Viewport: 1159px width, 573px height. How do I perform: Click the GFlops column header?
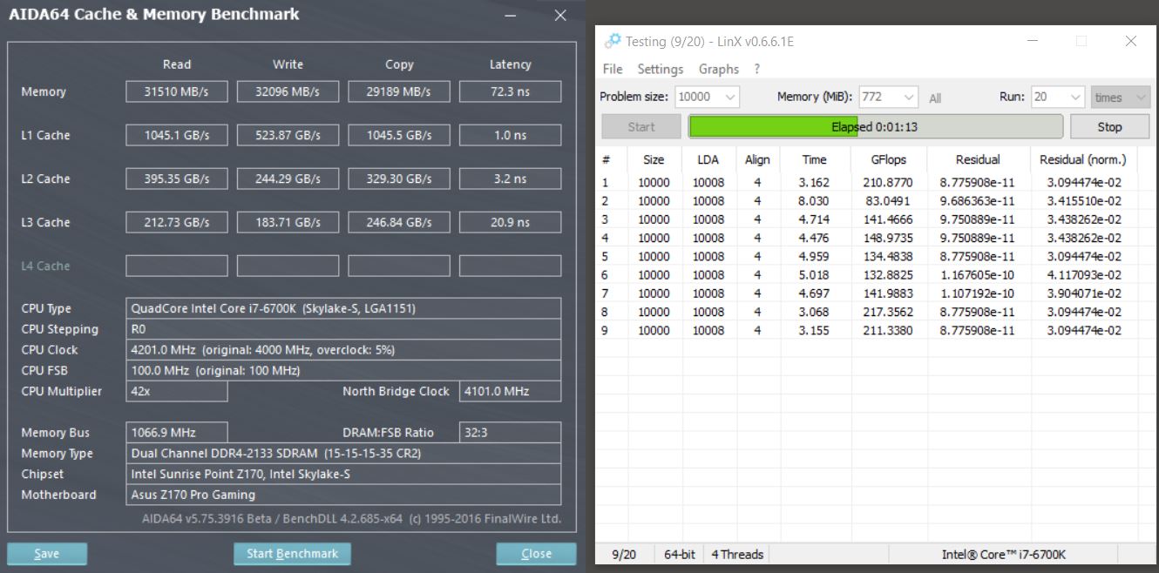[x=889, y=159]
